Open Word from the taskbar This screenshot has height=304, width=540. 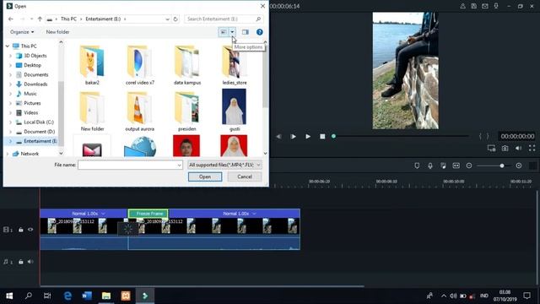pyautogui.click(x=87, y=296)
